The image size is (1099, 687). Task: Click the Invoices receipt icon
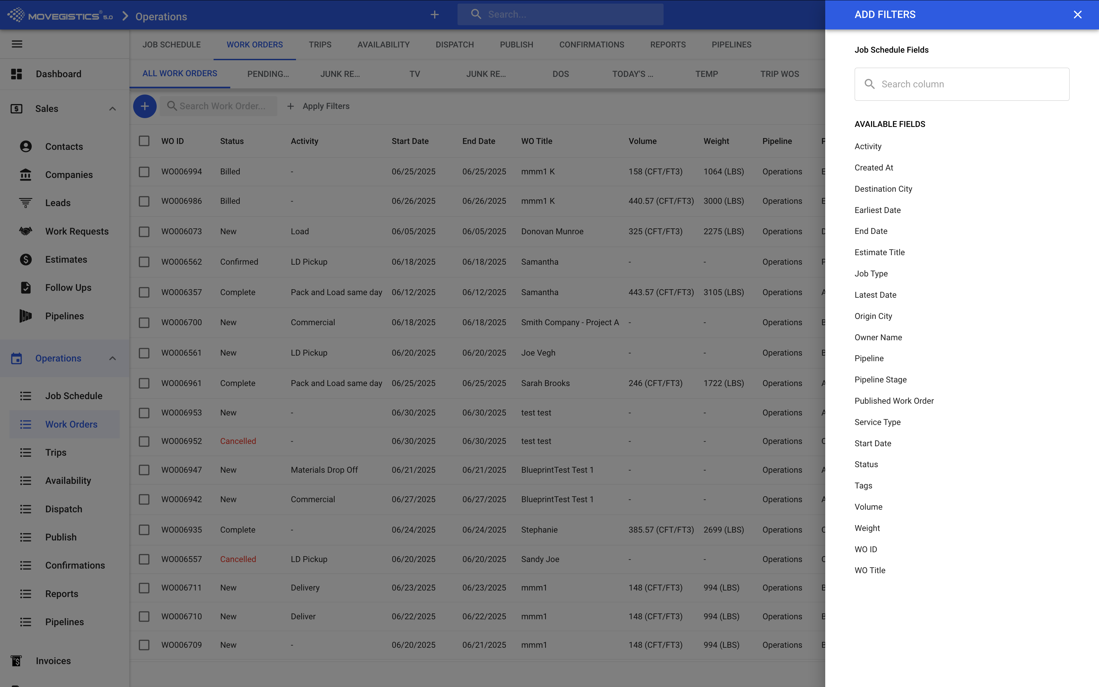[16, 661]
